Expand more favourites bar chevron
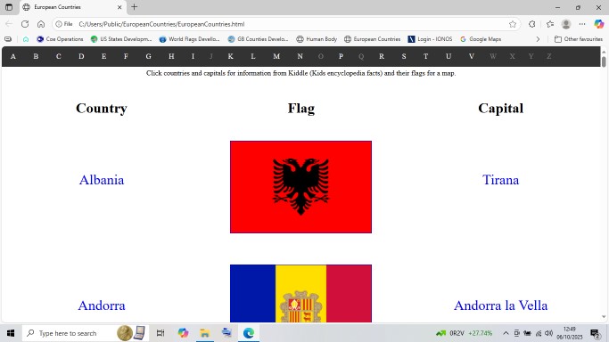The image size is (609, 342). click(538, 39)
